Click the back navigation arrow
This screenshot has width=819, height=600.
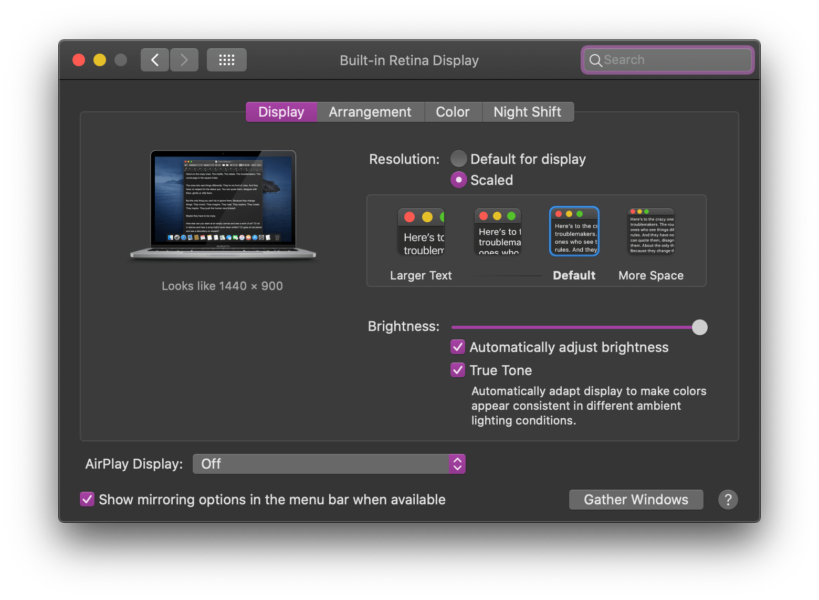pos(154,59)
